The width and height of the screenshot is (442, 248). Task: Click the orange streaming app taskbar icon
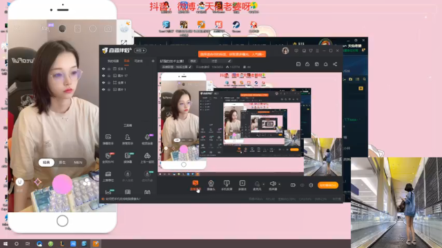click(96, 244)
